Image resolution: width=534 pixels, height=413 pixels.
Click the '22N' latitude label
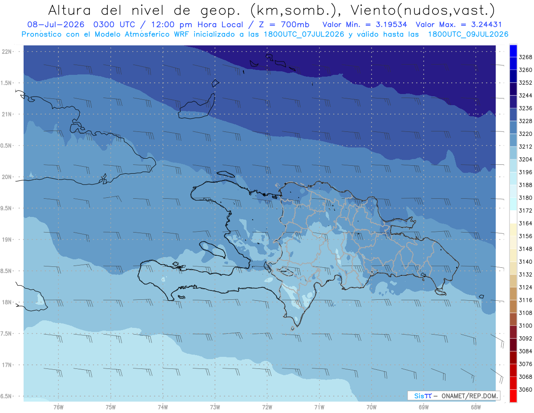(x=7, y=51)
